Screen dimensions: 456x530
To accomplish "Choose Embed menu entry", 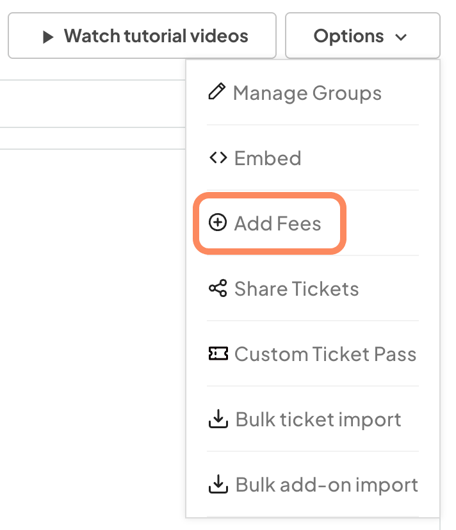I will pos(268,159).
